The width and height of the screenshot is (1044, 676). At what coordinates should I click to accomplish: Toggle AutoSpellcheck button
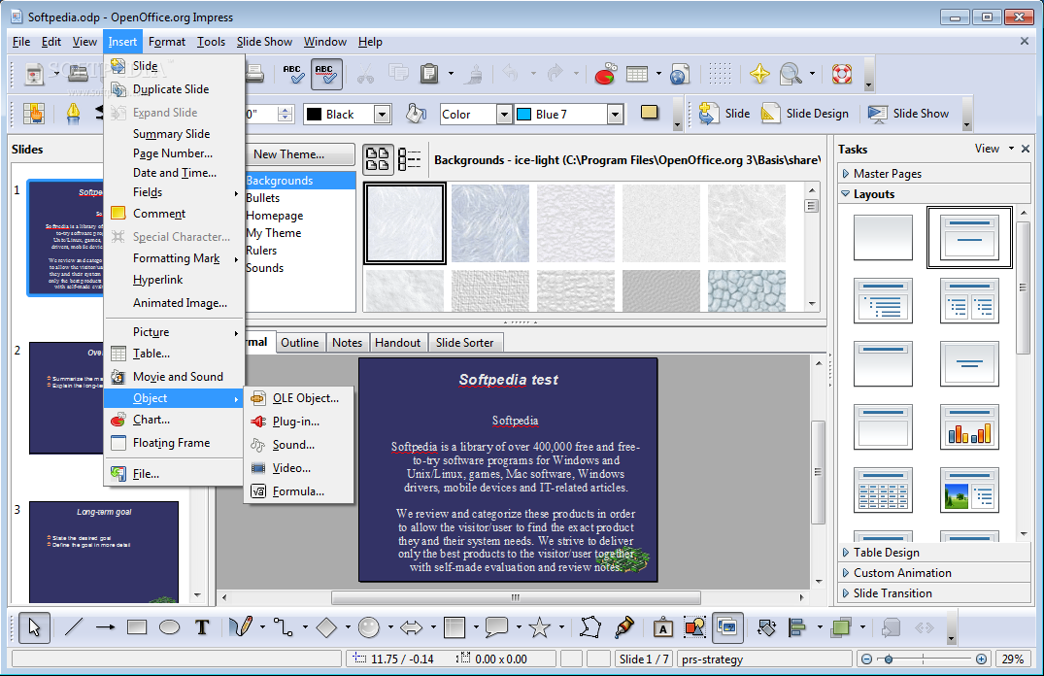coord(326,73)
